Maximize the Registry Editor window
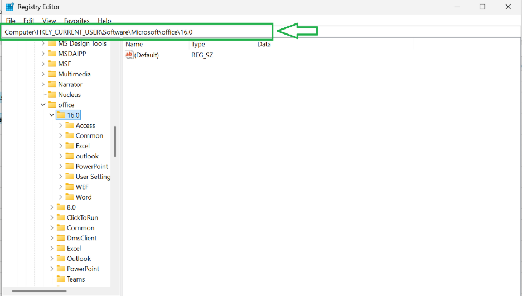The height and width of the screenshot is (296, 522). click(x=482, y=7)
